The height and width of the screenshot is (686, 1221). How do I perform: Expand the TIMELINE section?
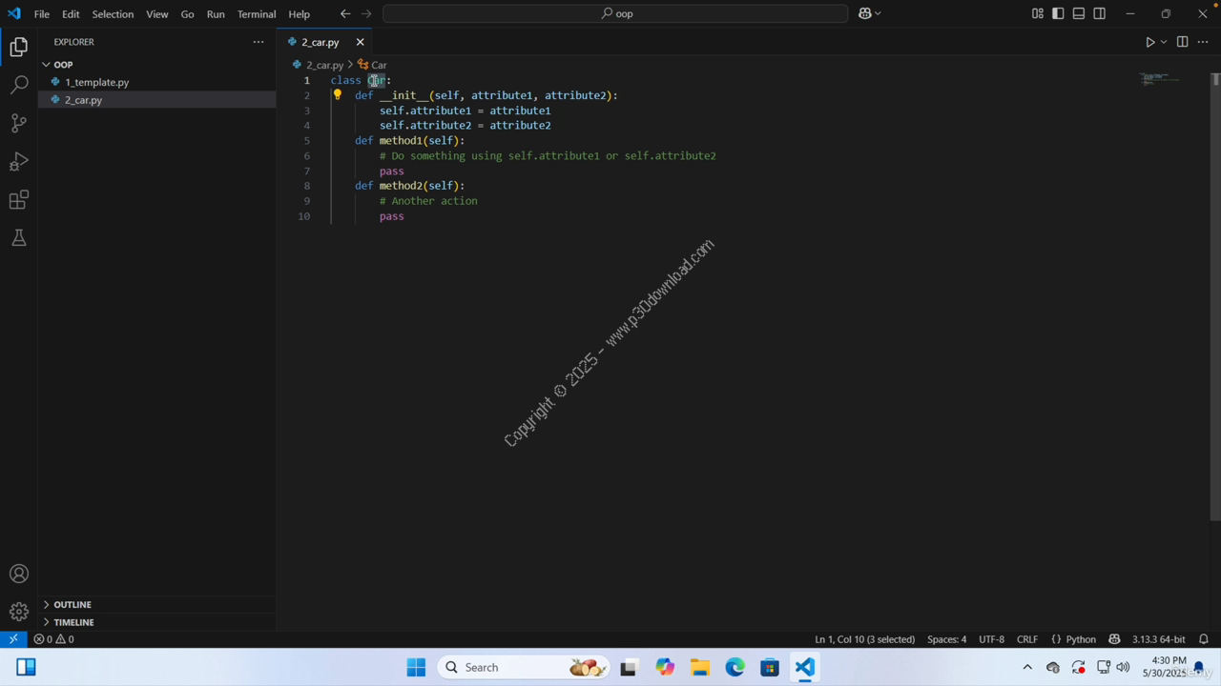[x=73, y=622]
